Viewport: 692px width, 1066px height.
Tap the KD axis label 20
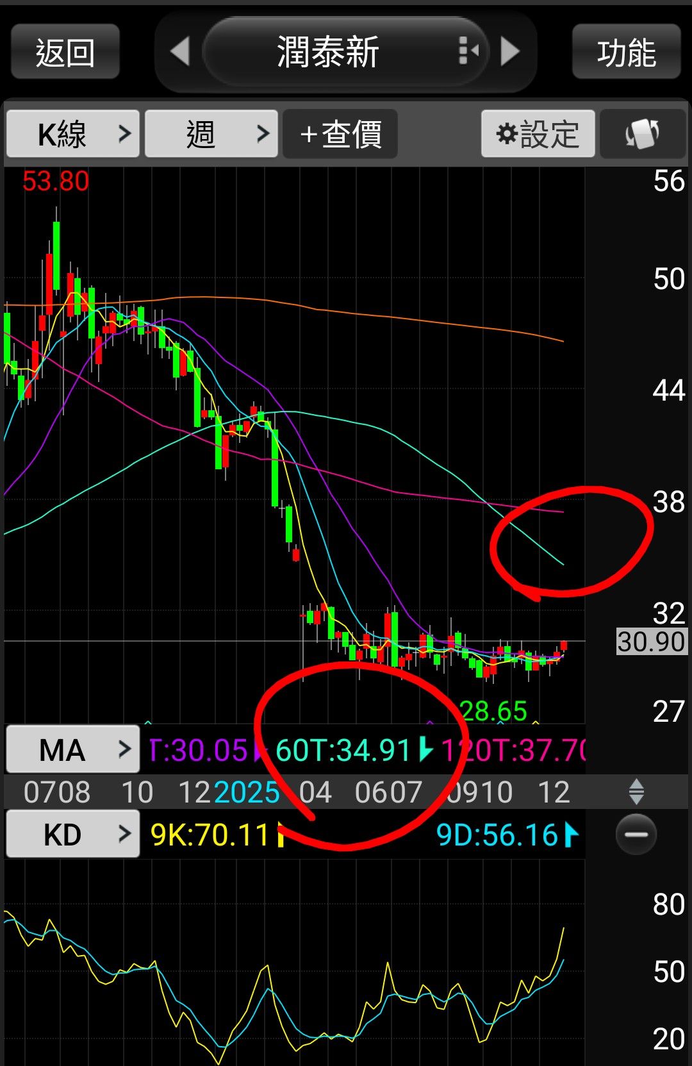tap(669, 1040)
